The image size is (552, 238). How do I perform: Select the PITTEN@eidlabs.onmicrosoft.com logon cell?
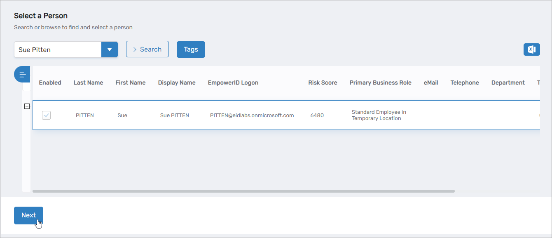point(252,115)
